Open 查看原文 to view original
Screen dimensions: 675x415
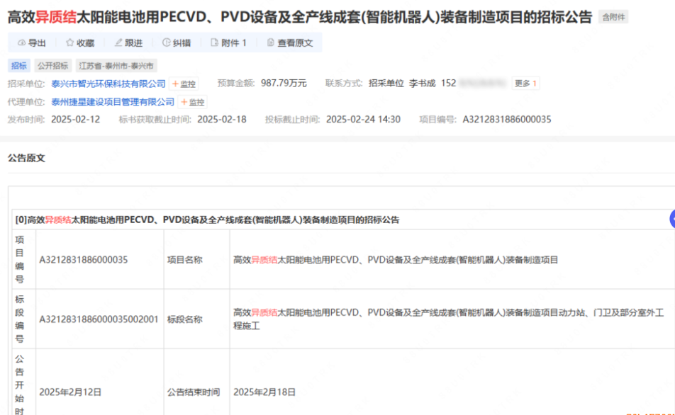290,43
